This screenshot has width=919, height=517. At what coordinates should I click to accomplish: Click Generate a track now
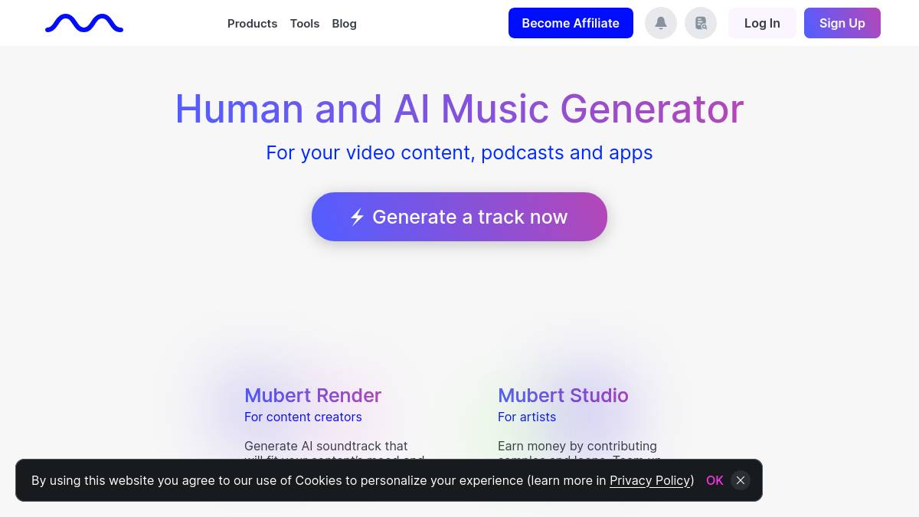pos(459,217)
